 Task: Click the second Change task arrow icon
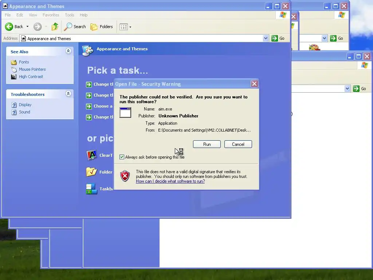[x=89, y=95]
